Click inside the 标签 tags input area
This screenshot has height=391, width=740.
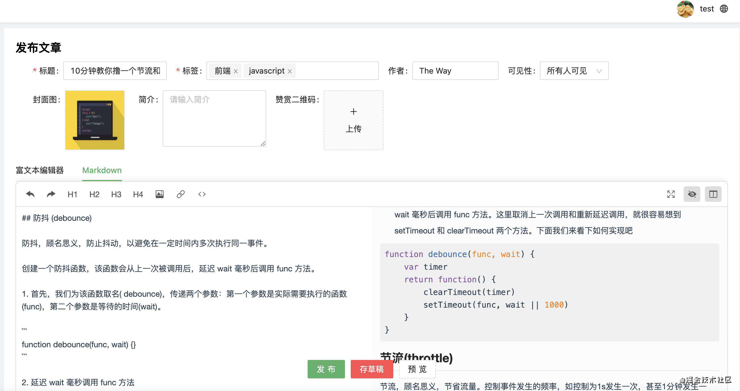(292, 71)
